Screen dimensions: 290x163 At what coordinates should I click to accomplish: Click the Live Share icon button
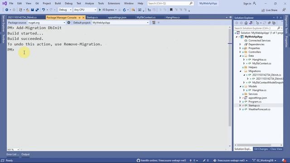[270, 10]
